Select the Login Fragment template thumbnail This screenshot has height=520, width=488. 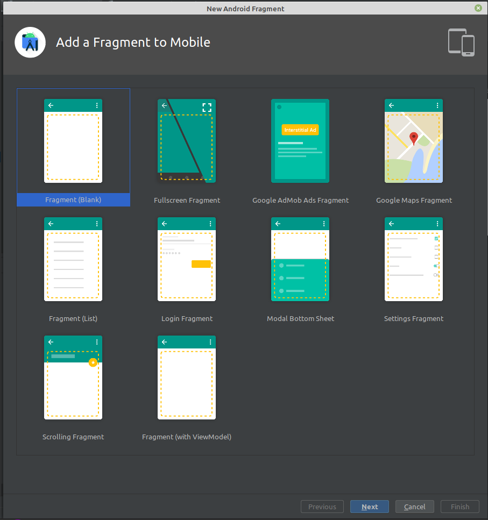pyautogui.click(x=187, y=259)
